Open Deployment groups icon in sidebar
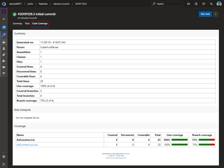 [4, 73]
